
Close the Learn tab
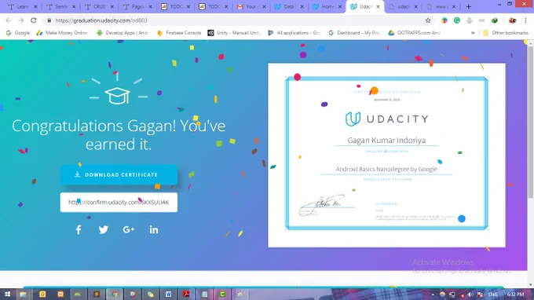(35, 6)
